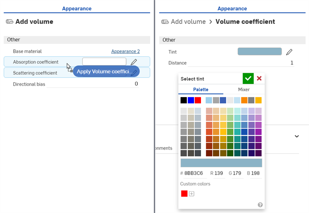This screenshot has width=309, height=213.
Task: Click Absorption coefficient color field
Action: coord(104,61)
